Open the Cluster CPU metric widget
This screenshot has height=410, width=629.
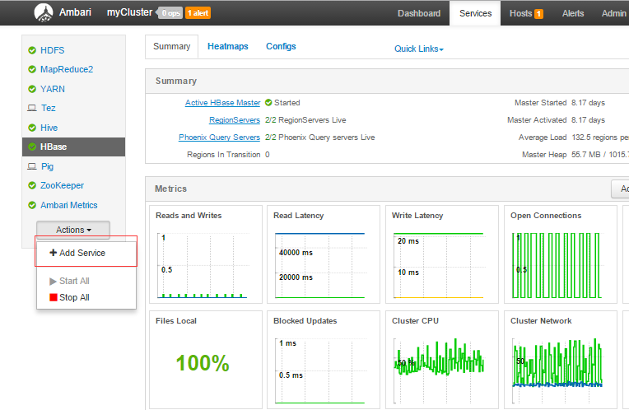pyautogui.click(x=442, y=360)
